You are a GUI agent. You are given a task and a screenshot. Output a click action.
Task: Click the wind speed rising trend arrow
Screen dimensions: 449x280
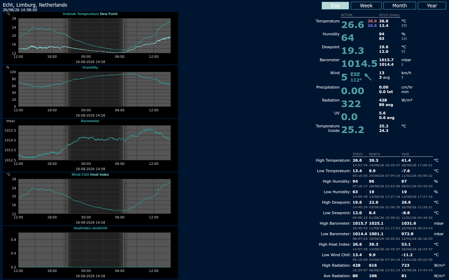click(x=402, y=78)
